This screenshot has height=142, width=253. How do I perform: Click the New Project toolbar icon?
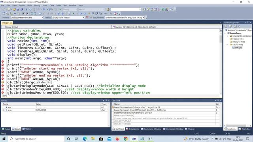[x=4, y=9]
